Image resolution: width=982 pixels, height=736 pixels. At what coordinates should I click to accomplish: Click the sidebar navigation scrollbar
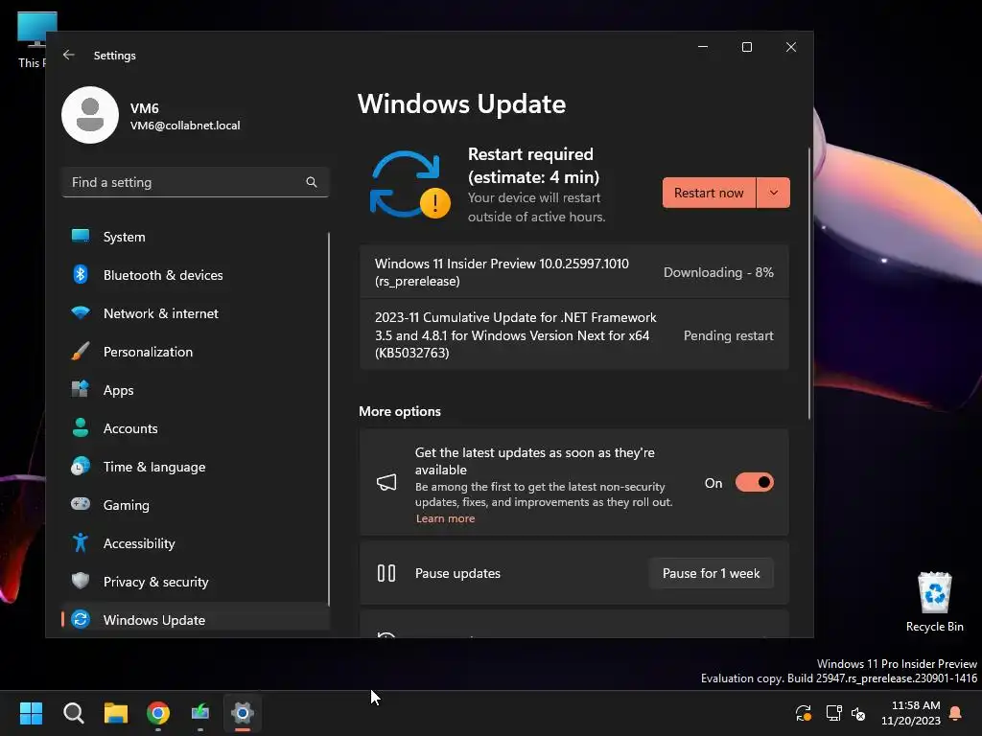point(329,418)
